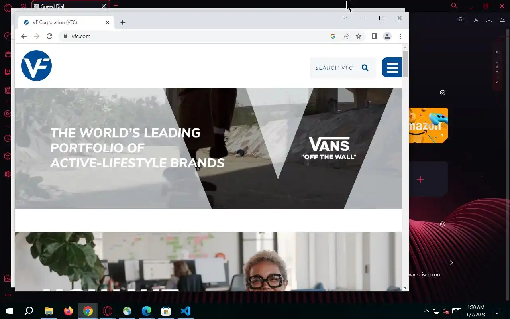Viewport: 510px width, 319px height.
Task: Open Twitch in Opera sidebar
Action: 8,72
